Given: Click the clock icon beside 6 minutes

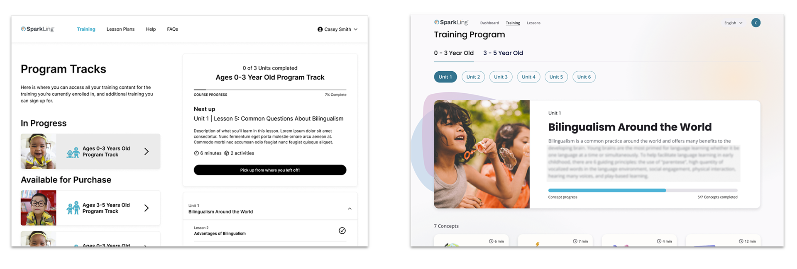Looking at the screenshot, I should pyautogui.click(x=196, y=153).
